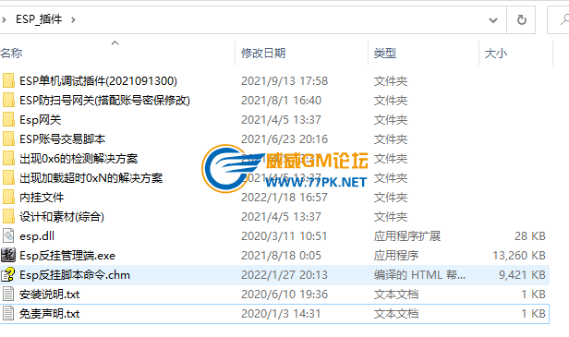Click the Esp反挂脚本命令.chm help file icon
This screenshot has width=569, height=337.
tap(8, 274)
